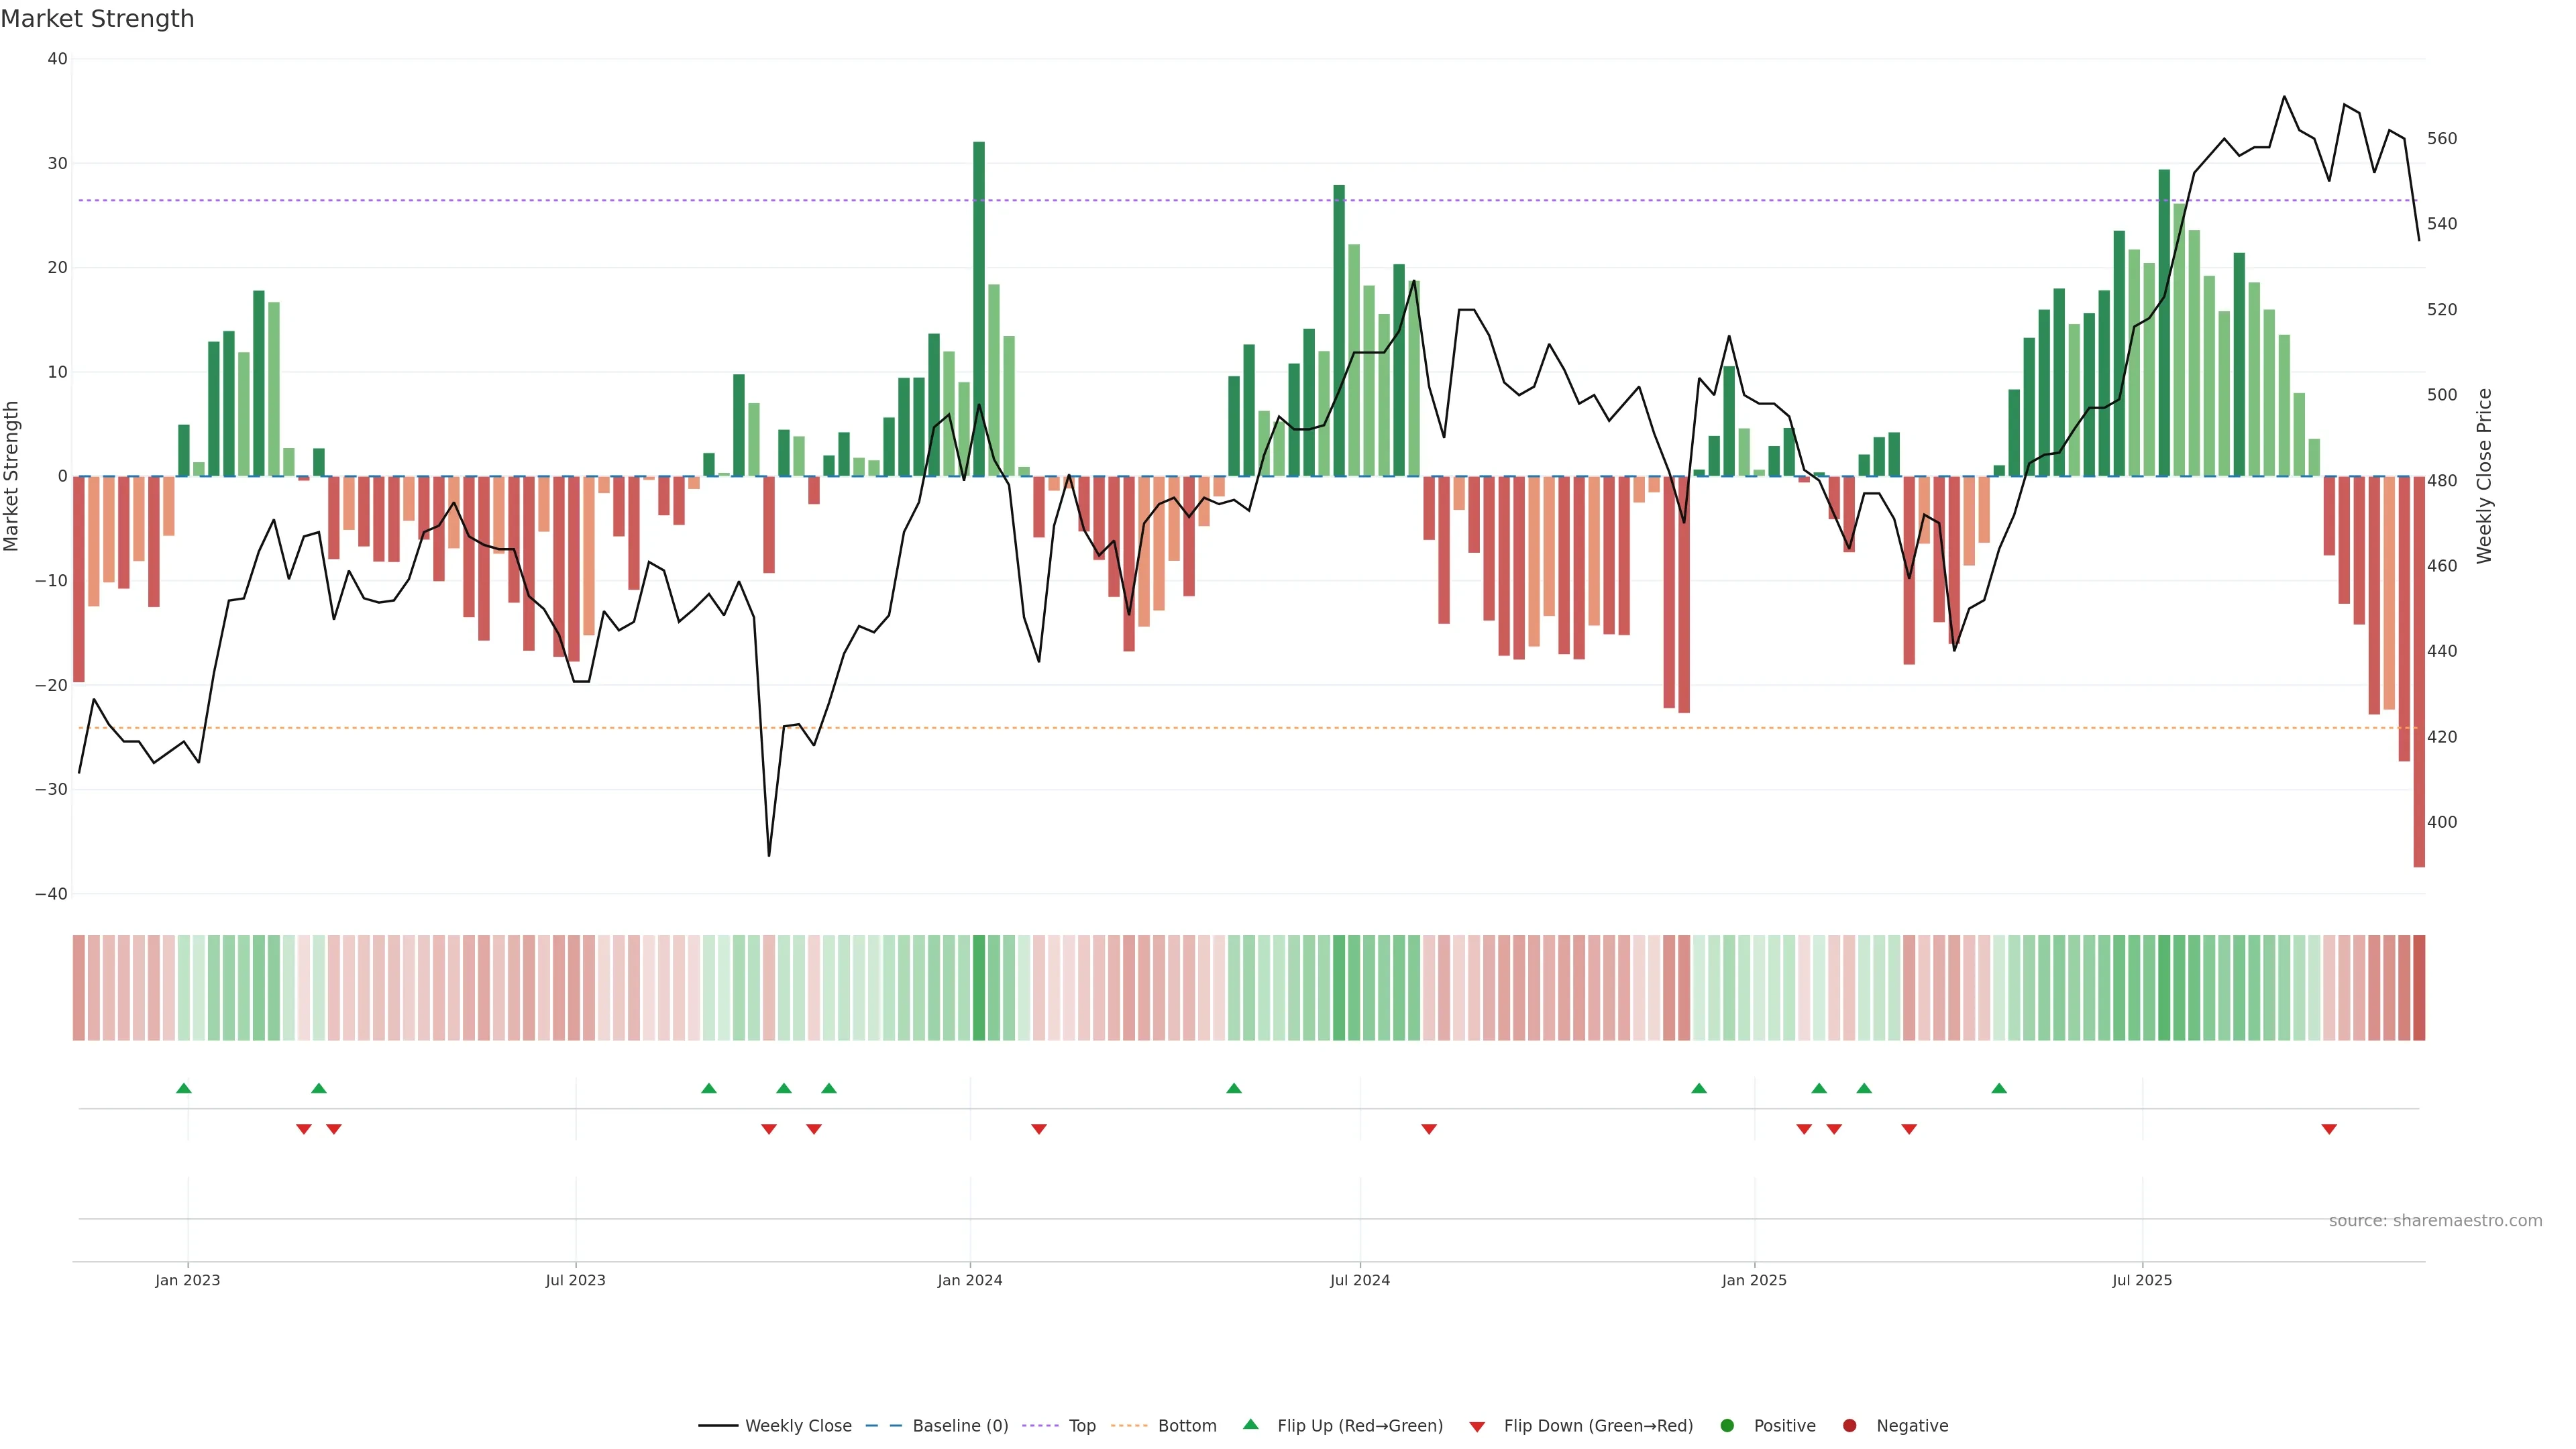Click Flip Down red triangle legend icon
The height and width of the screenshot is (1449, 2576).
coord(1477,1427)
